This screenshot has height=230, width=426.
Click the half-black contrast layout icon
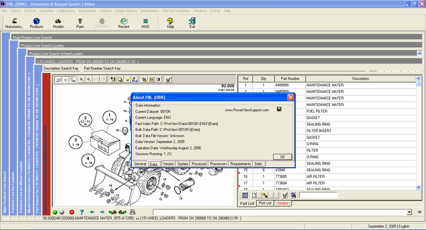coord(158,80)
